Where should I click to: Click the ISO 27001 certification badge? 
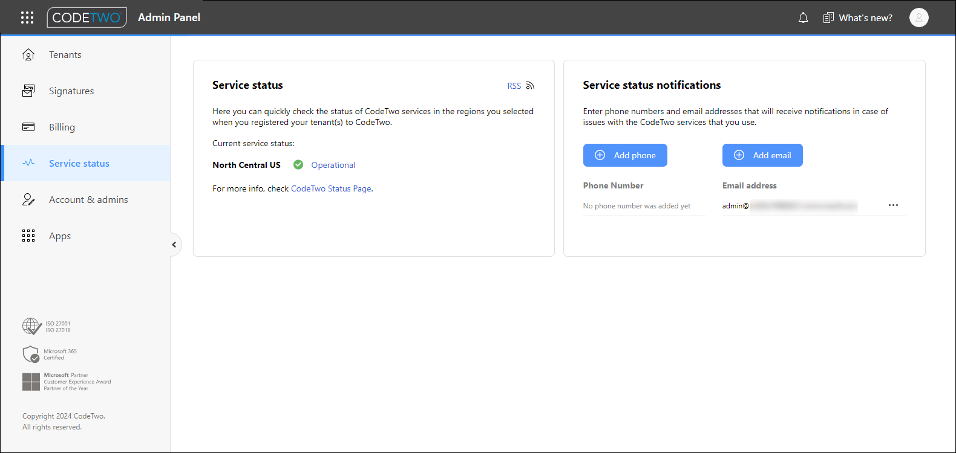coord(47,326)
